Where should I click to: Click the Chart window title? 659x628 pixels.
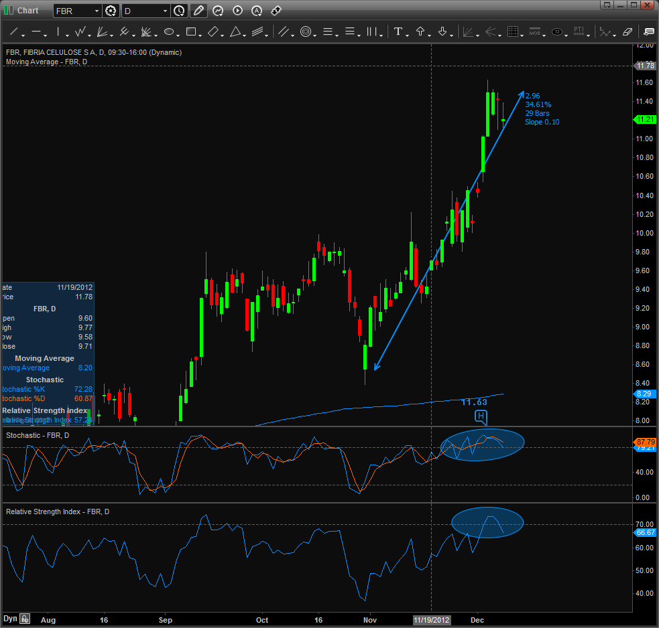27,11
